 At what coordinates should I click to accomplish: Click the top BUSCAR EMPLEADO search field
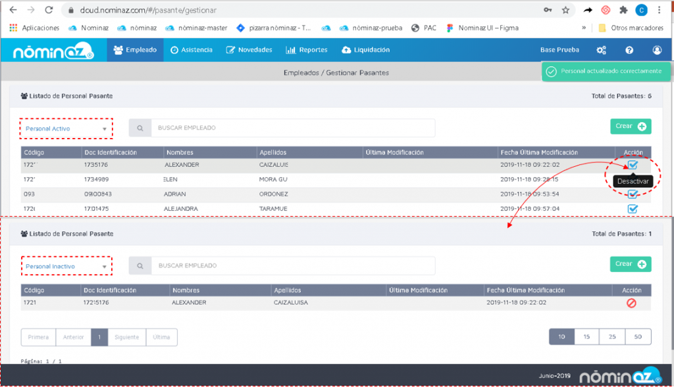coord(293,128)
